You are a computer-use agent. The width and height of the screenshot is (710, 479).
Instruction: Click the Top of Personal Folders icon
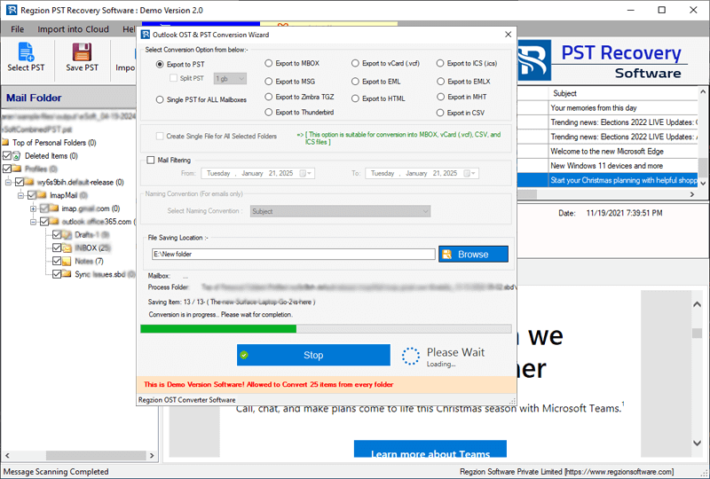pos(5,142)
